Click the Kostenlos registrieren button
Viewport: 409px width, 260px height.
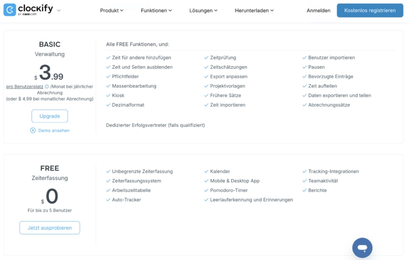pos(370,11)
